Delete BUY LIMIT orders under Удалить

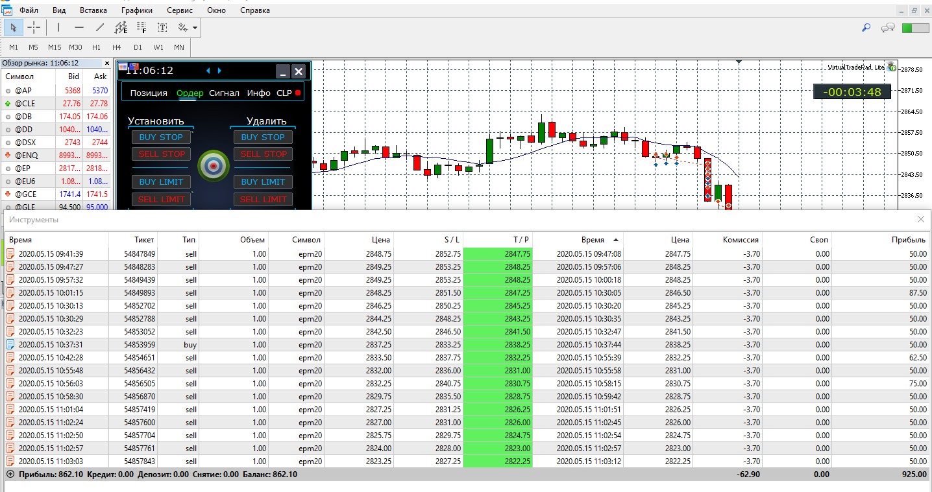tap(263, 182)
